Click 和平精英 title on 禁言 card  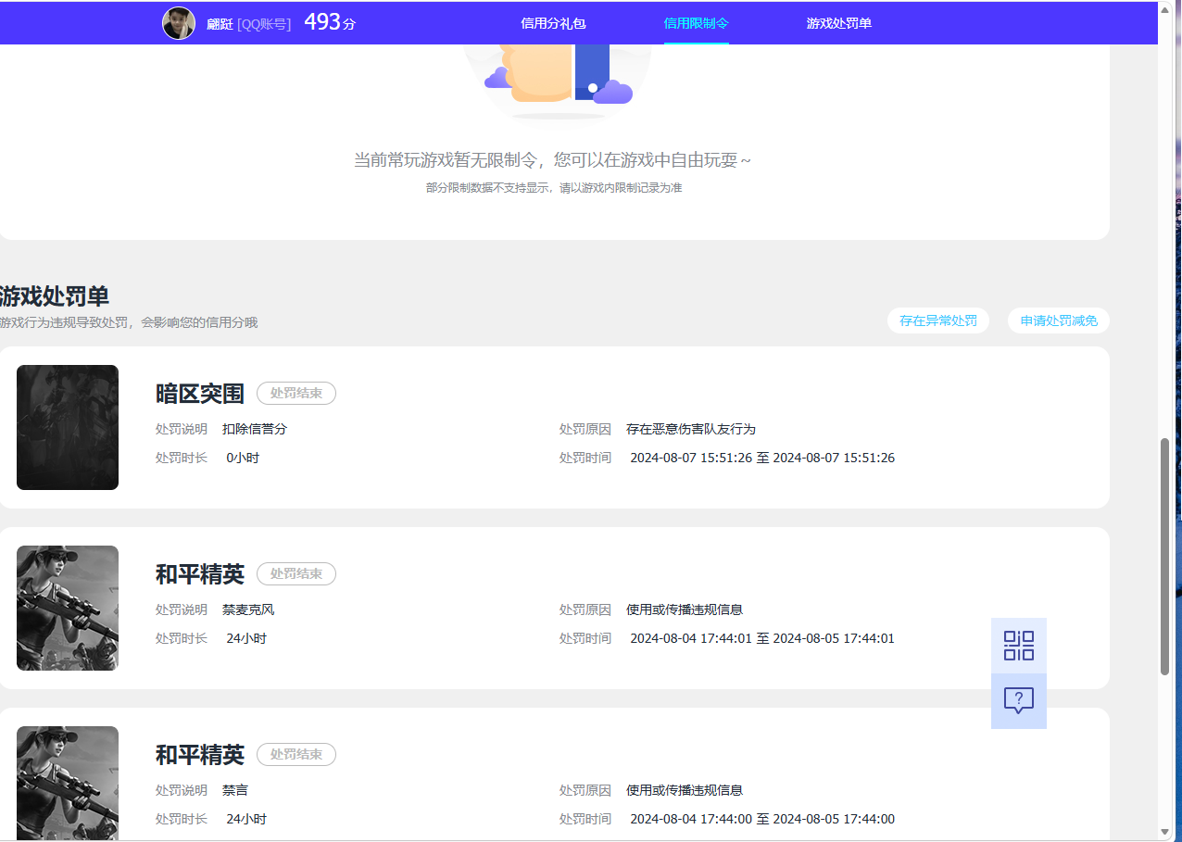click(x=200, y=755)
